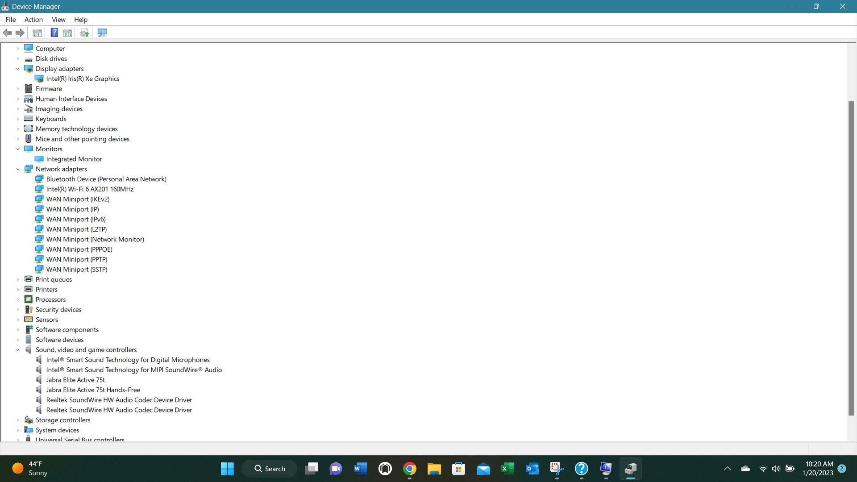This screenshot has height=482, width=857.
Task: Select the Mice and pointing devices icon
Action: [29, 139]
